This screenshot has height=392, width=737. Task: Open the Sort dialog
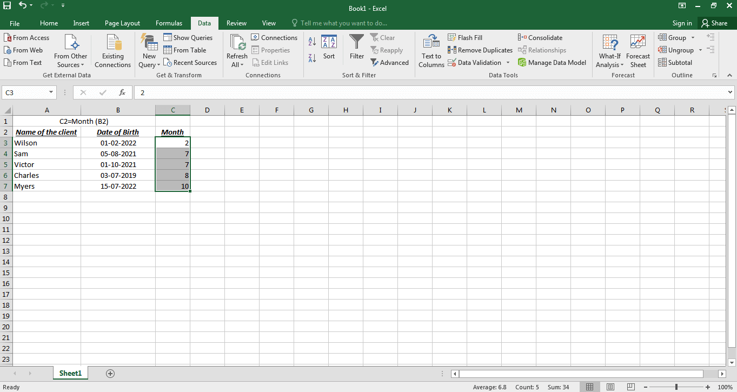point(329,48)
